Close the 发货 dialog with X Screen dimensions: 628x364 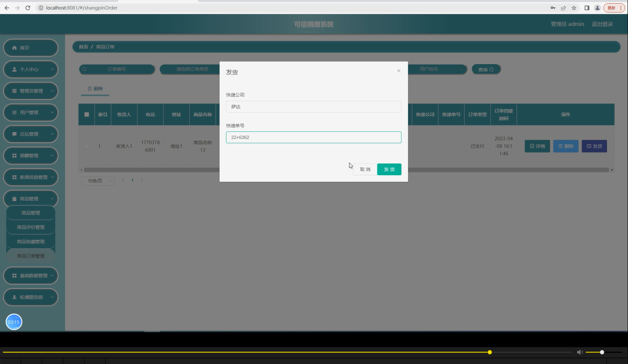pos(399,71)
